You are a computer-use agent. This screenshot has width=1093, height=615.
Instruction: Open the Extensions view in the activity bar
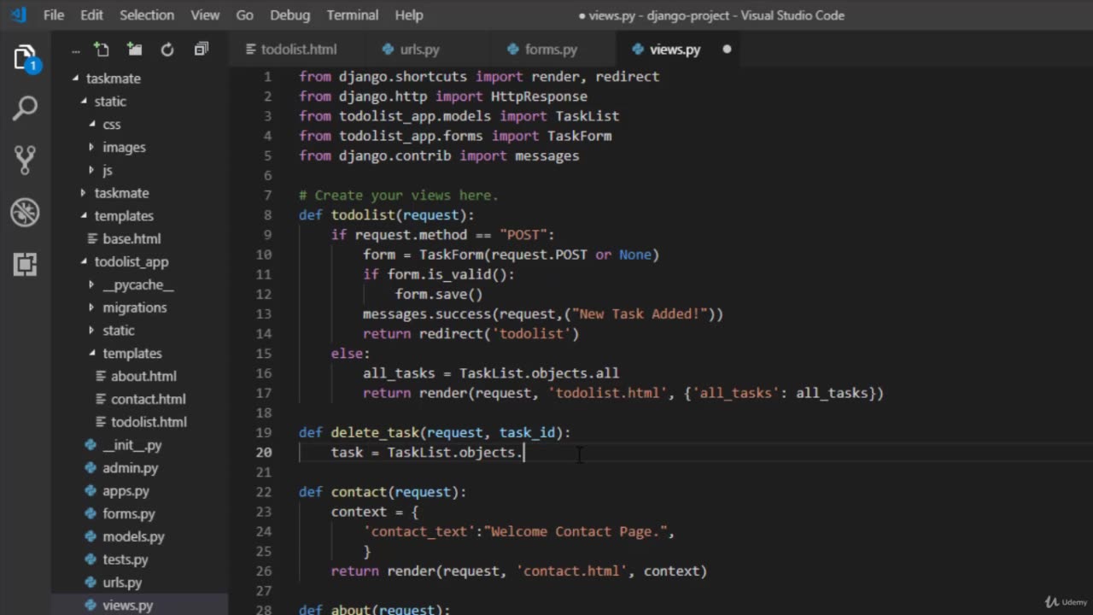pyautogui.click(x=25, y=264)
